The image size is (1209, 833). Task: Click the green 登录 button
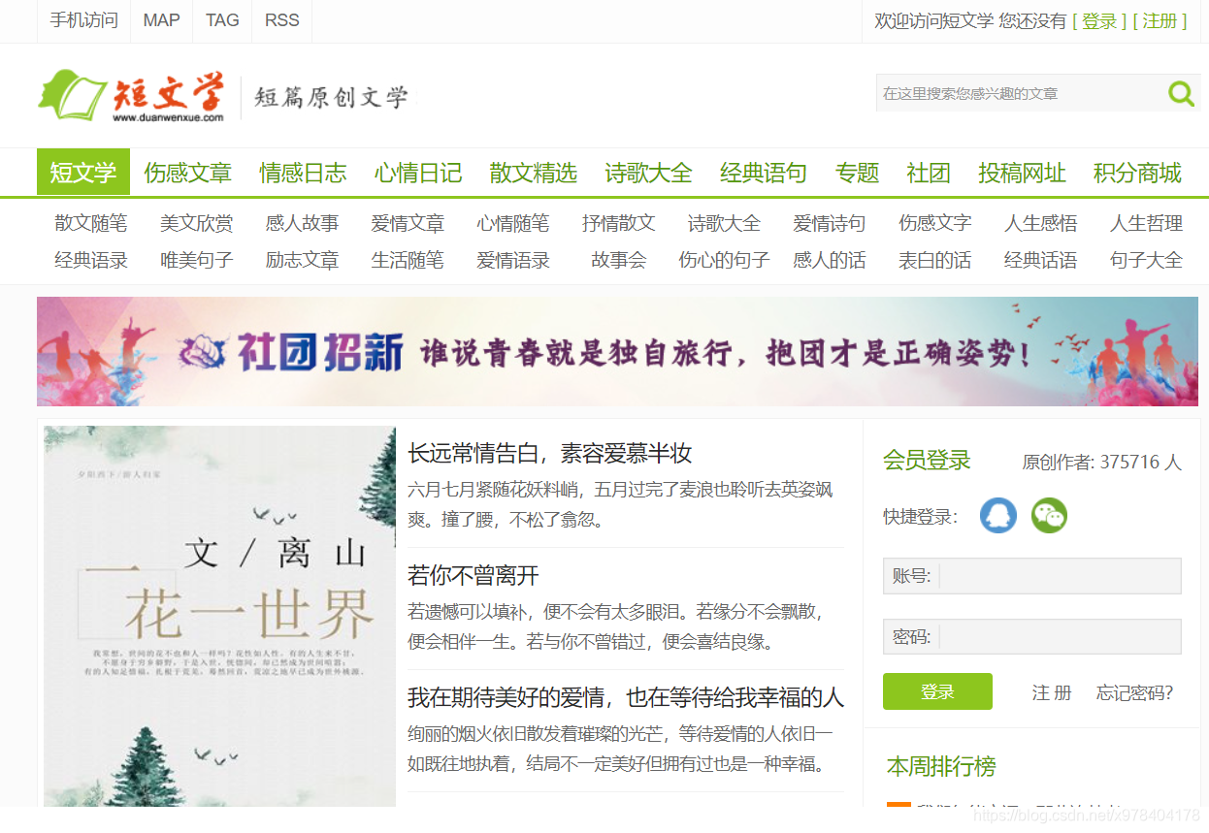[x=937, y=691]
